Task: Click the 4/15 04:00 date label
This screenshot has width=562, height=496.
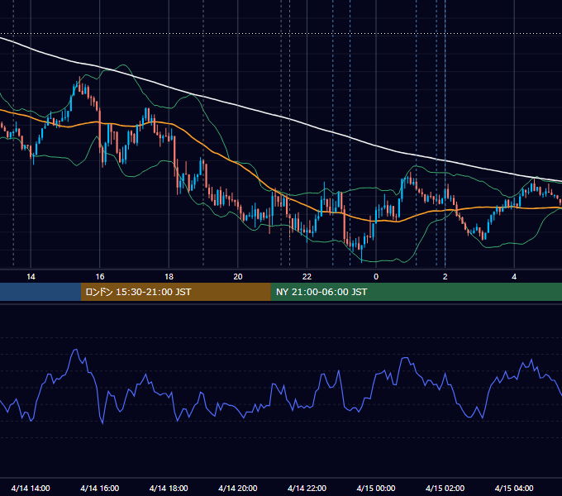Action: click(x=514, y=488)
